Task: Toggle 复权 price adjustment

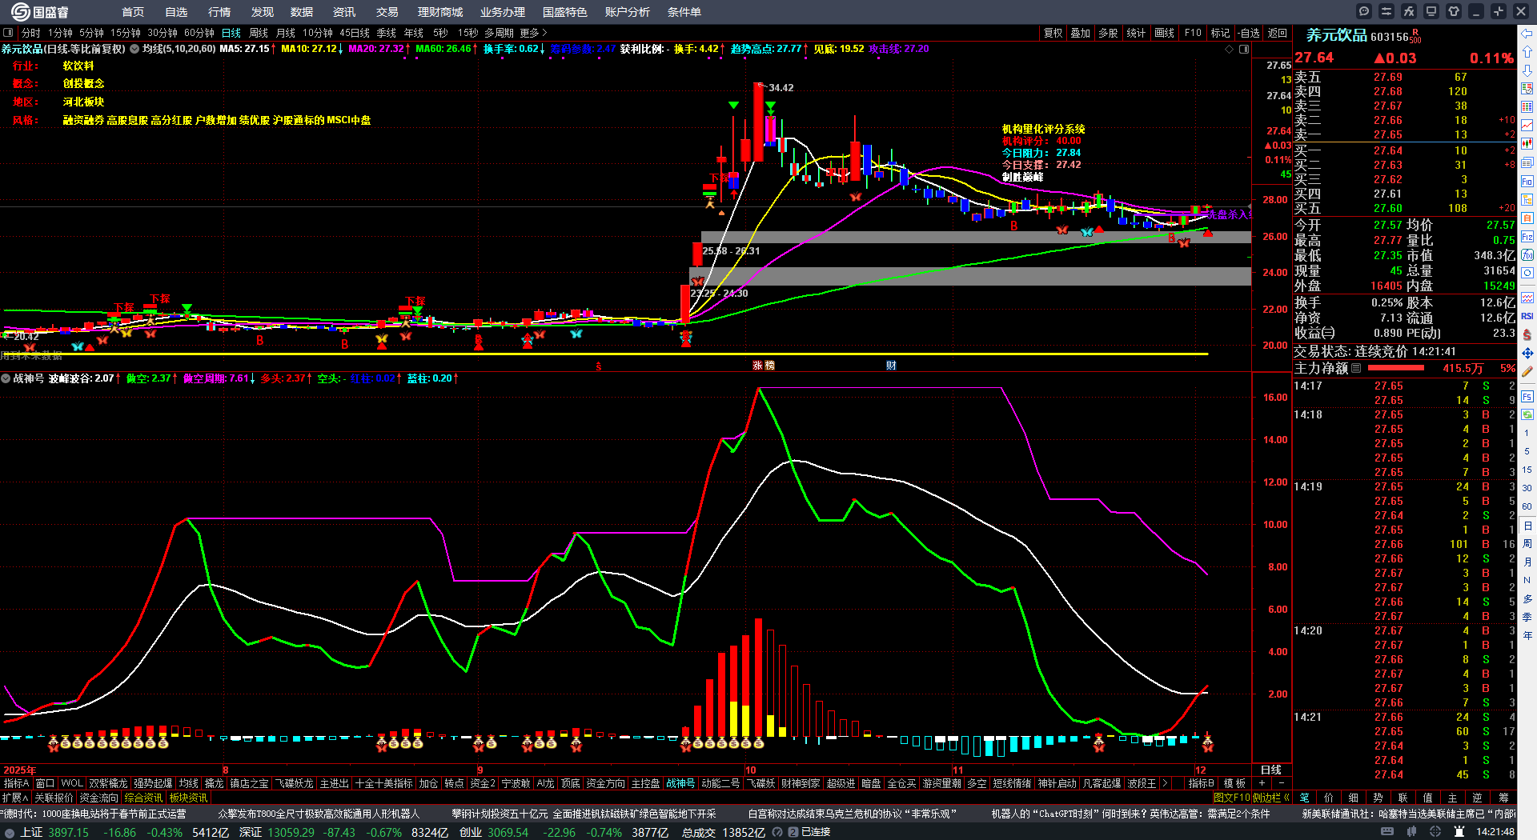Action: click(x=1053, y=33)
